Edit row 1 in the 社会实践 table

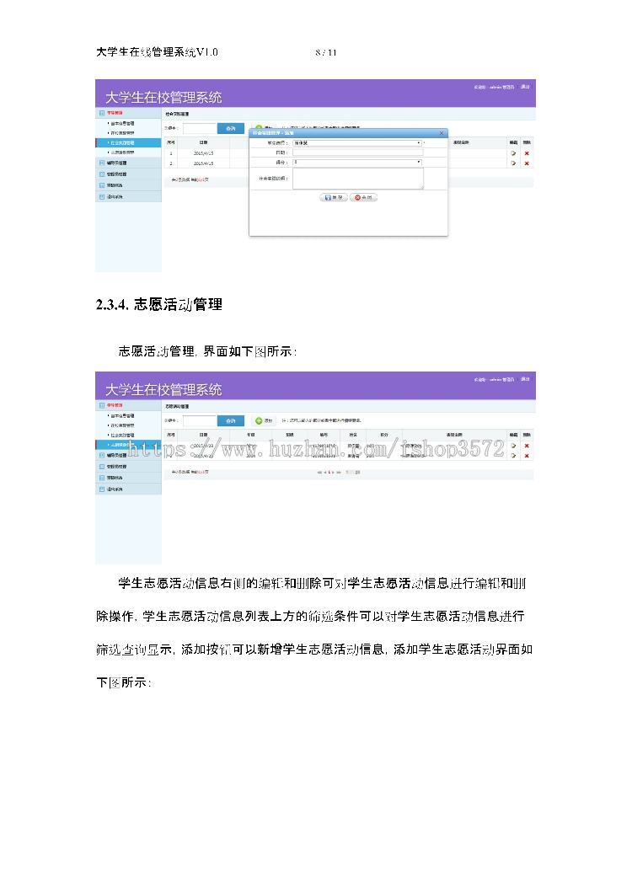pos(513,153)
